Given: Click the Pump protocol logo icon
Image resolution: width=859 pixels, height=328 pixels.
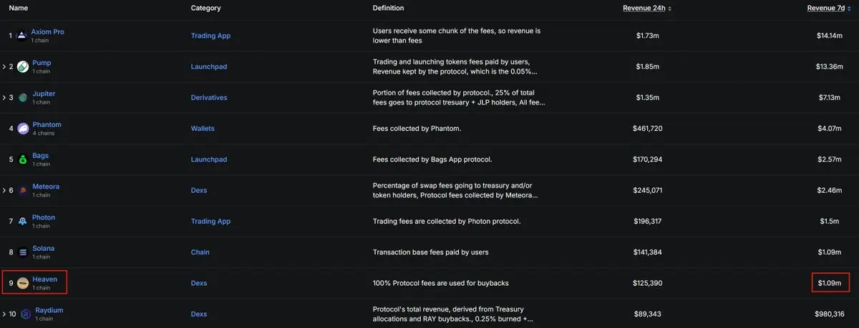Looking at the screenshot, I should pos(23,67).
